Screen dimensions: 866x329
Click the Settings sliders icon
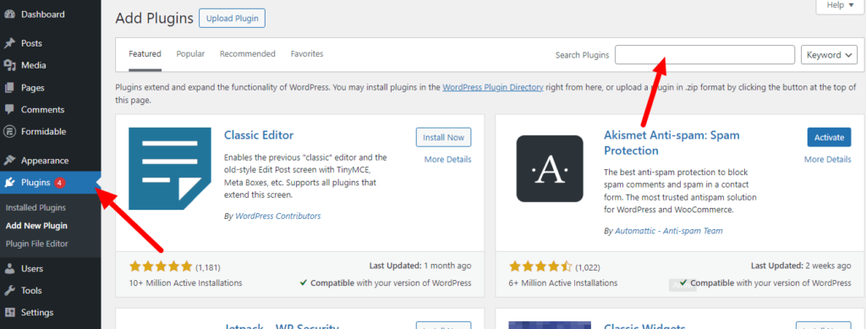pos(9,312)
